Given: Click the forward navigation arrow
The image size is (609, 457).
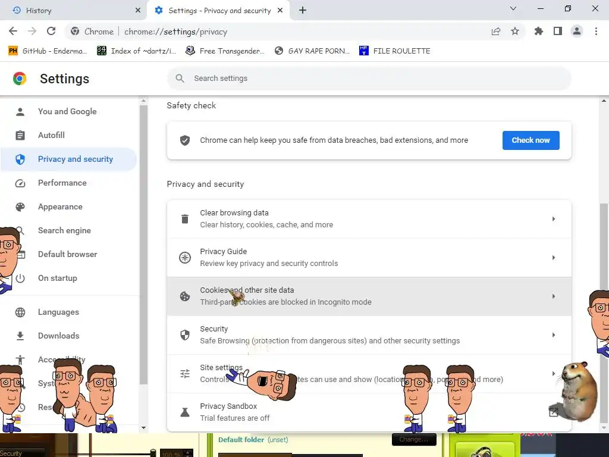Looking at the screenshot, I should tap(32, 32).
